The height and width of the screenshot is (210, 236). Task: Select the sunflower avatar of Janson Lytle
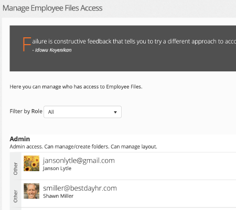(31, 163)
